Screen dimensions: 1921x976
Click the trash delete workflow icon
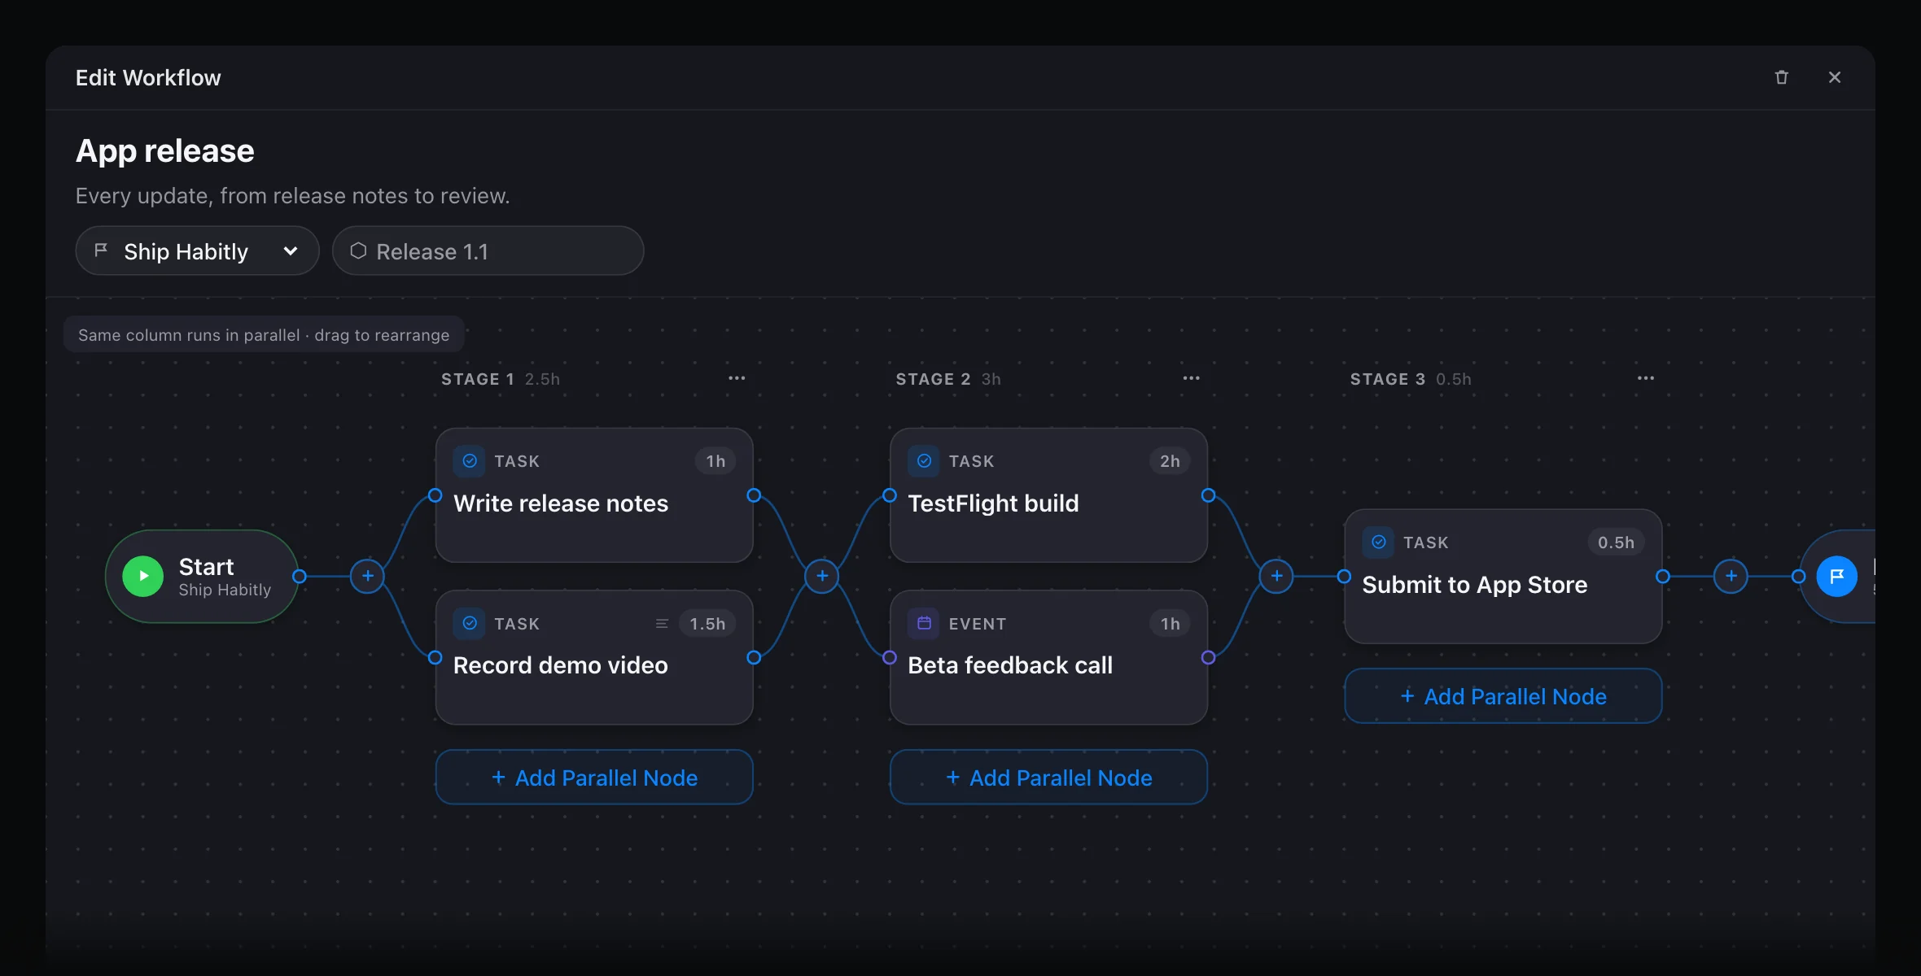(x=1781, y=77)
